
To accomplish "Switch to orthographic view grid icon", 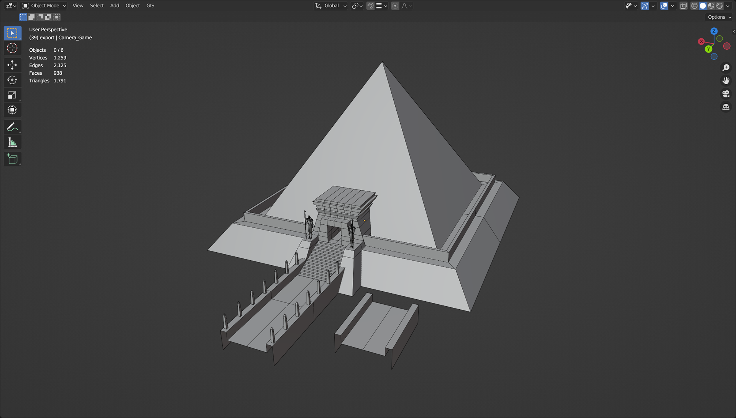I will [x=726, y=107].
